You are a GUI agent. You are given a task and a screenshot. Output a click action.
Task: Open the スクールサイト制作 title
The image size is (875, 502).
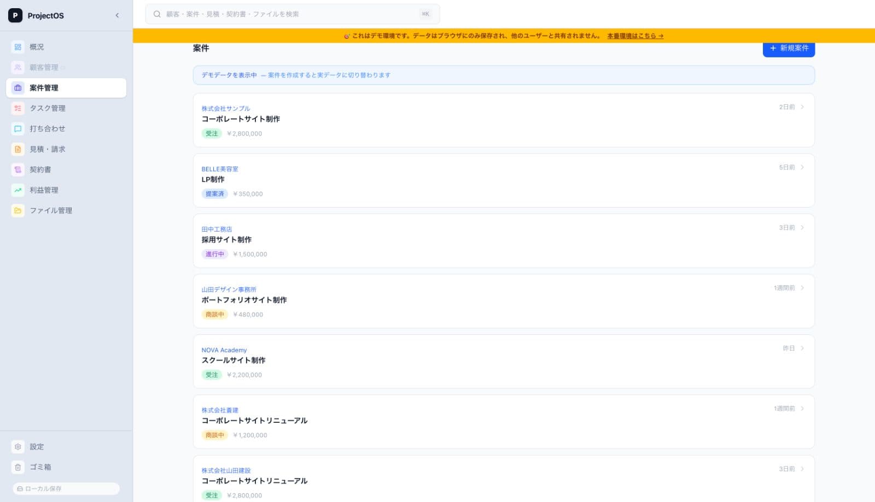click(234, 361)
